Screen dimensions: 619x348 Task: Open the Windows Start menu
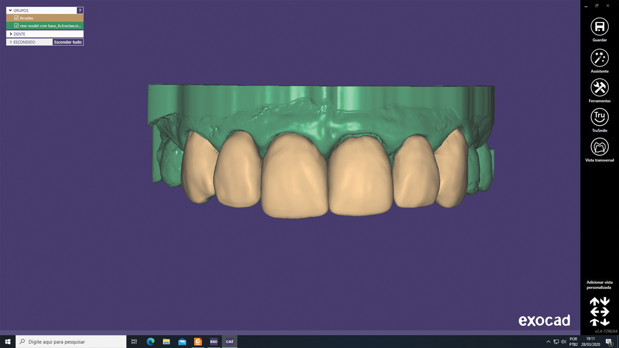point(8,341)
